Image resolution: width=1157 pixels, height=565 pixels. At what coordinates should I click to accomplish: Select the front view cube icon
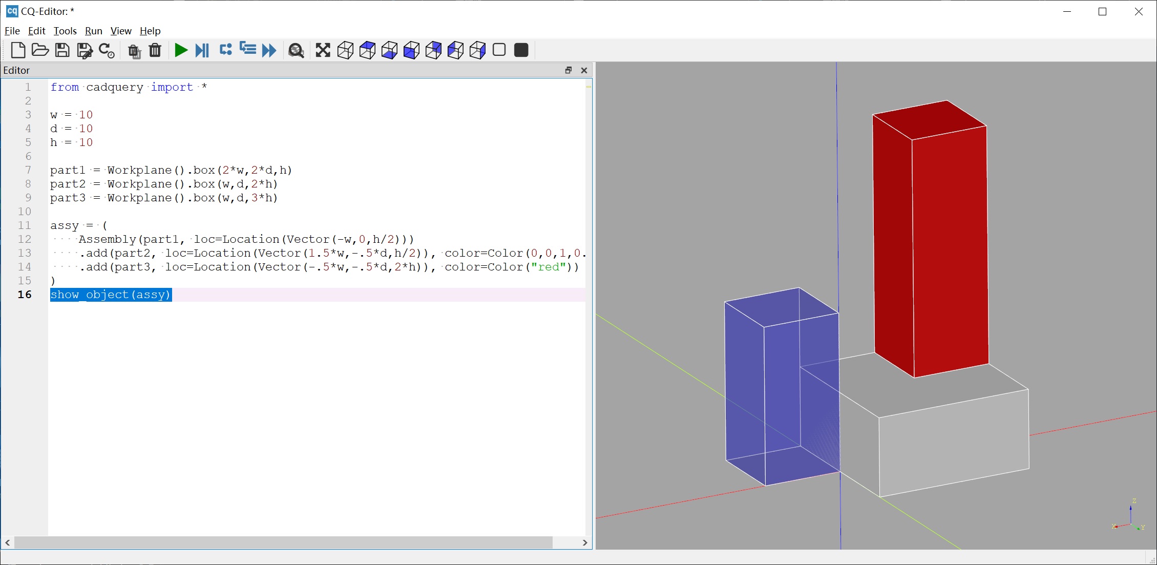coord(410,50)
